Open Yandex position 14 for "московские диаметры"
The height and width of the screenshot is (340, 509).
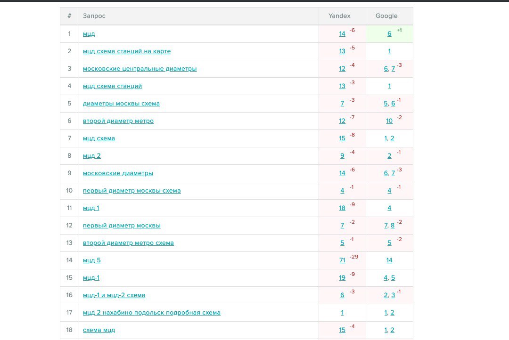(x=342, y=173)
